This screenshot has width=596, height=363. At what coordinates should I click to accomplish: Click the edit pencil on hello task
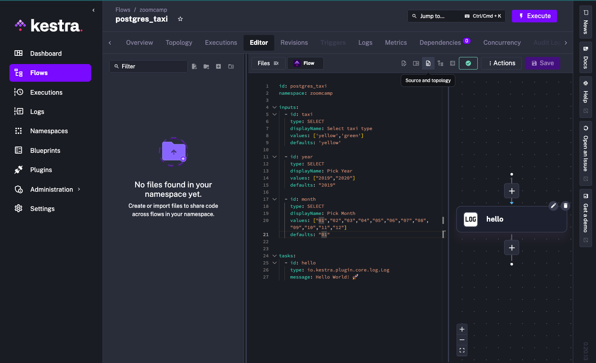click(553, 205)
